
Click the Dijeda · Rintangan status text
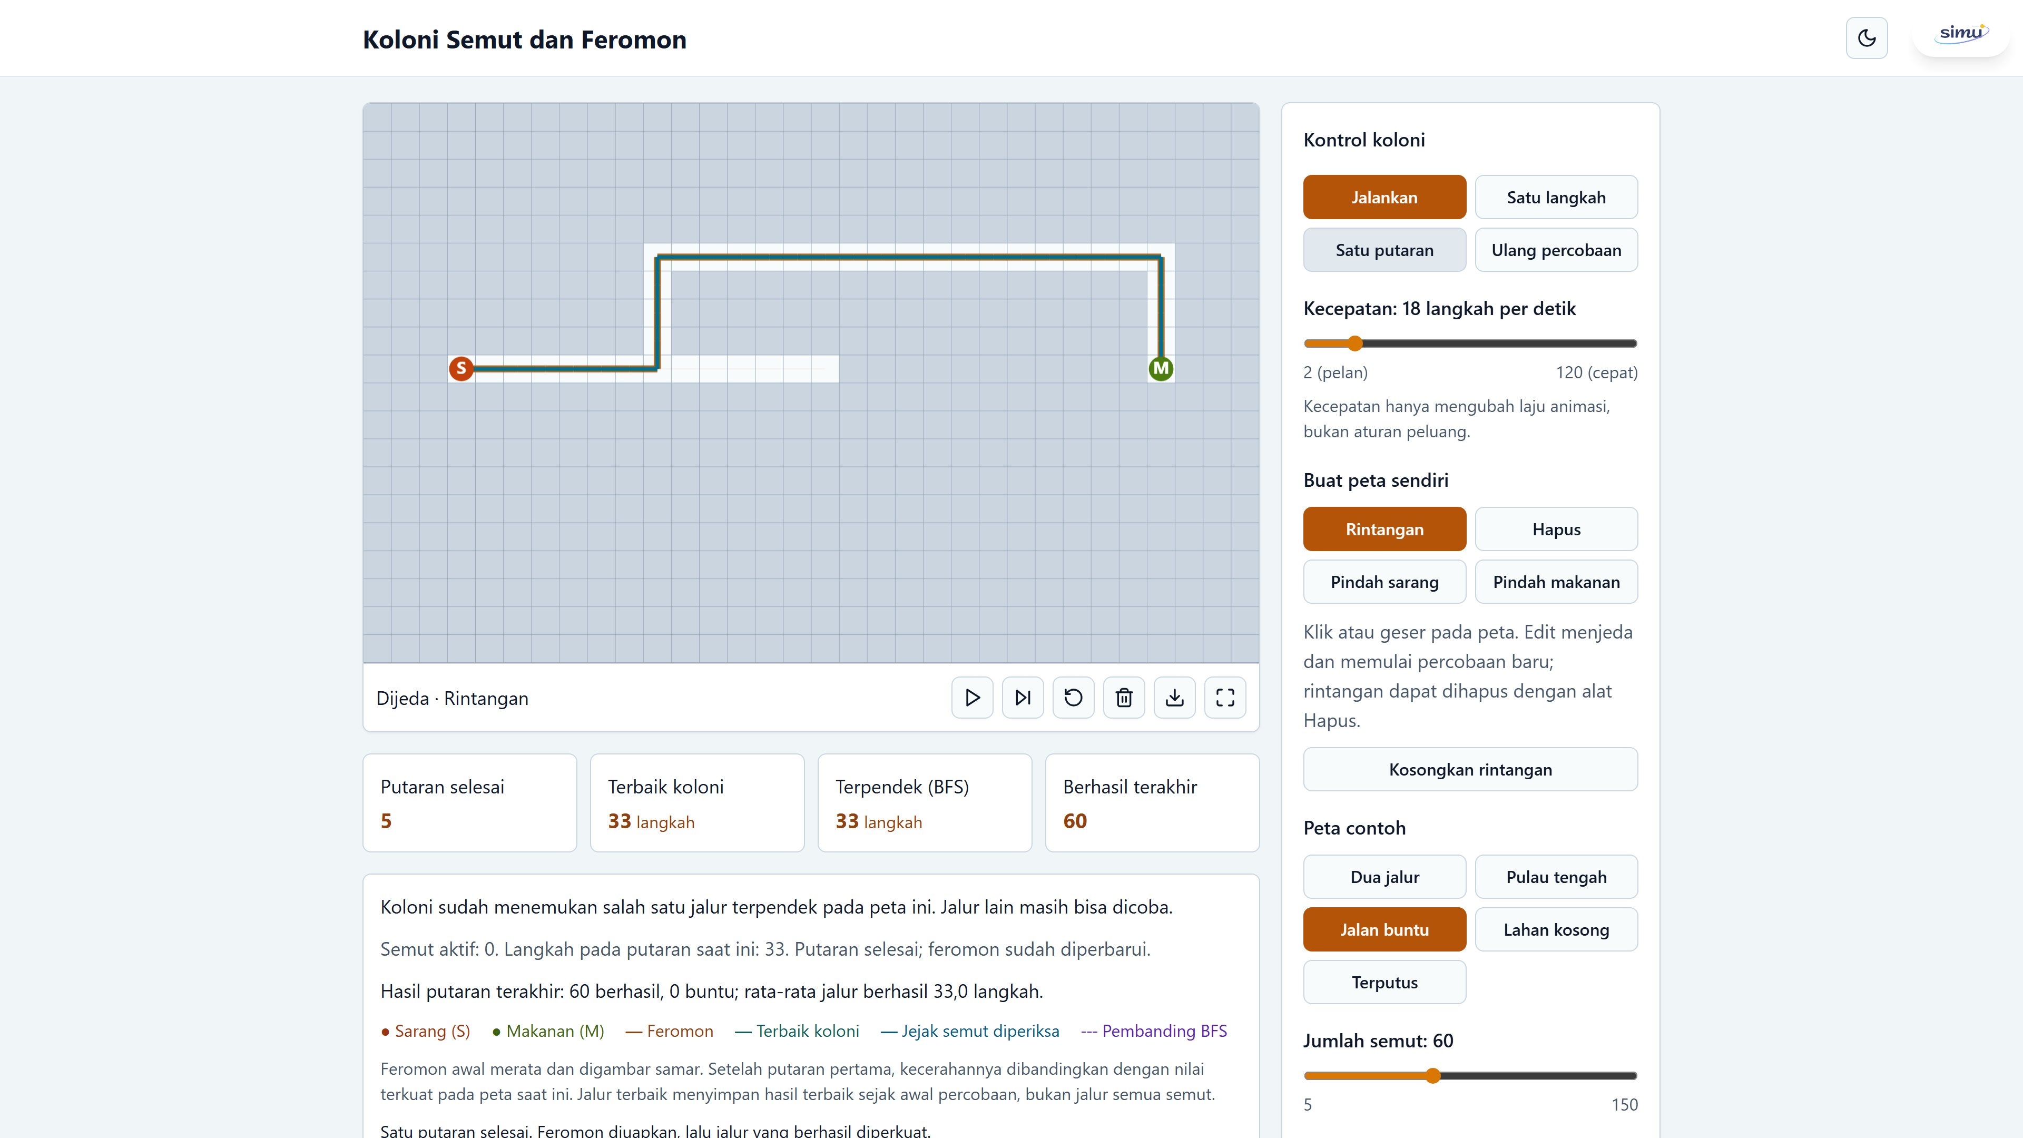tap(453, 698)
